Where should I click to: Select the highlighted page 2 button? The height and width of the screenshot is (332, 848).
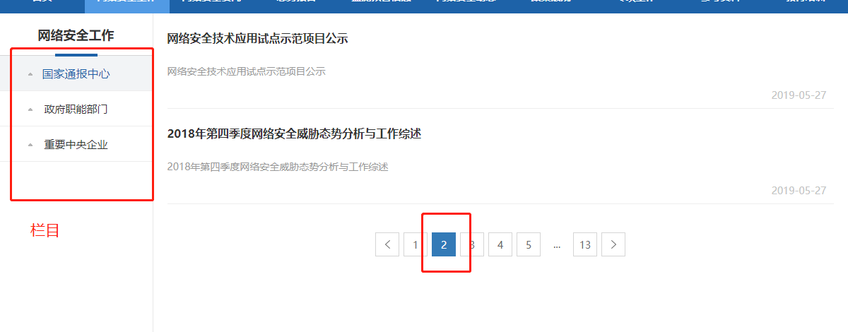(444, 244)
